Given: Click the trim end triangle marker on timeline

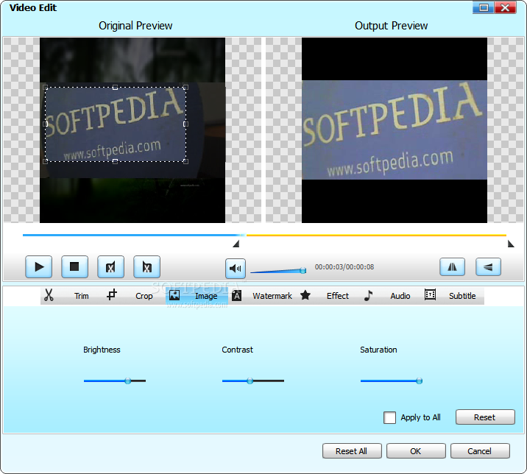Looking at the screenshot, I should [x=511, y=244].
